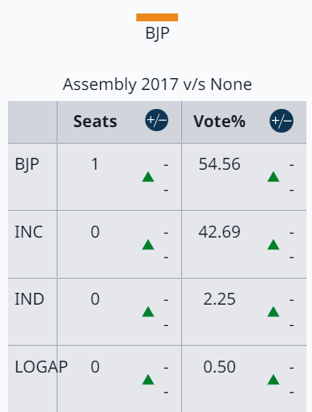Select the INC party row label
312x412 pixels.
28,232
